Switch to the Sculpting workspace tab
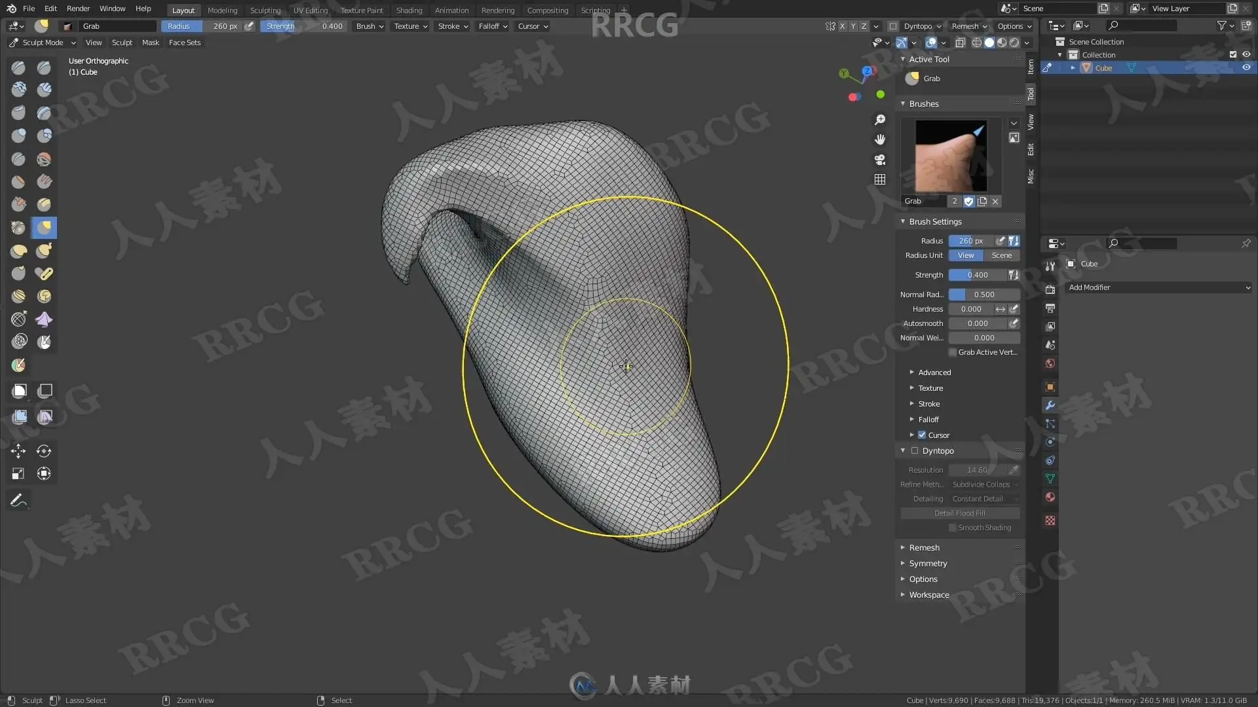Screen dimensions: 1258x707 (265, 10)
